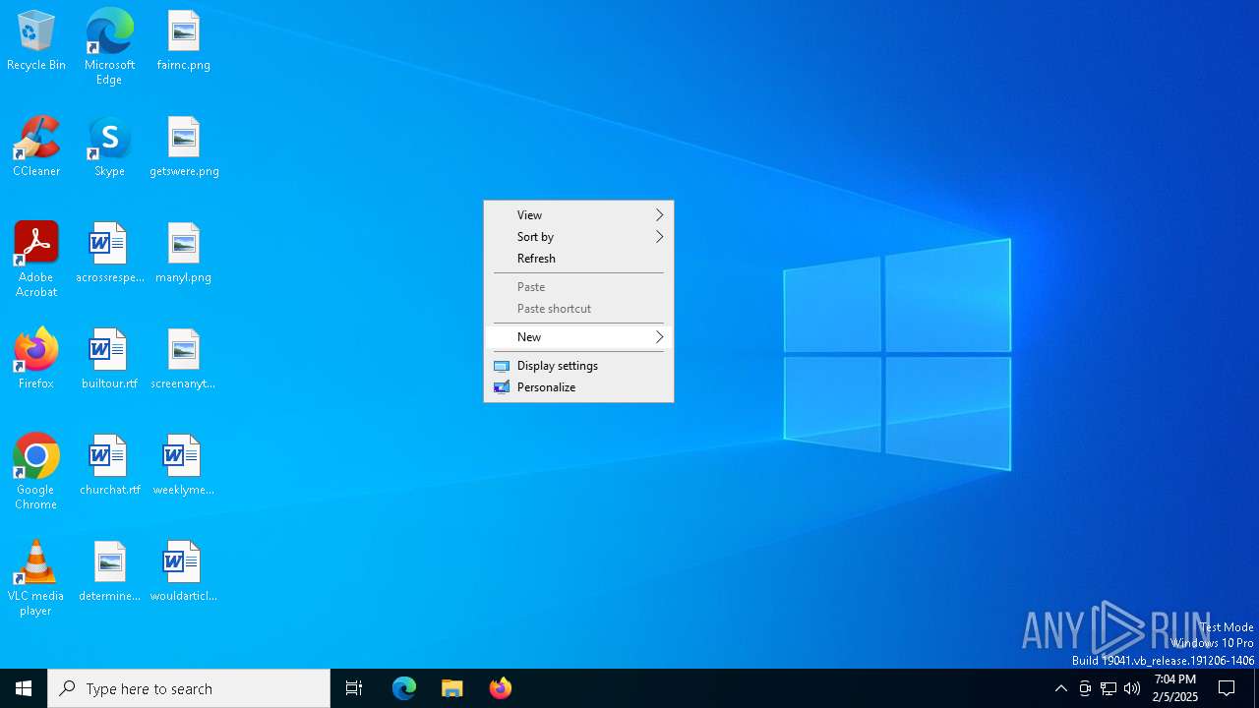Select the fairnc.png file icon
Screen dimensions: 1259x708
point(184,41)
